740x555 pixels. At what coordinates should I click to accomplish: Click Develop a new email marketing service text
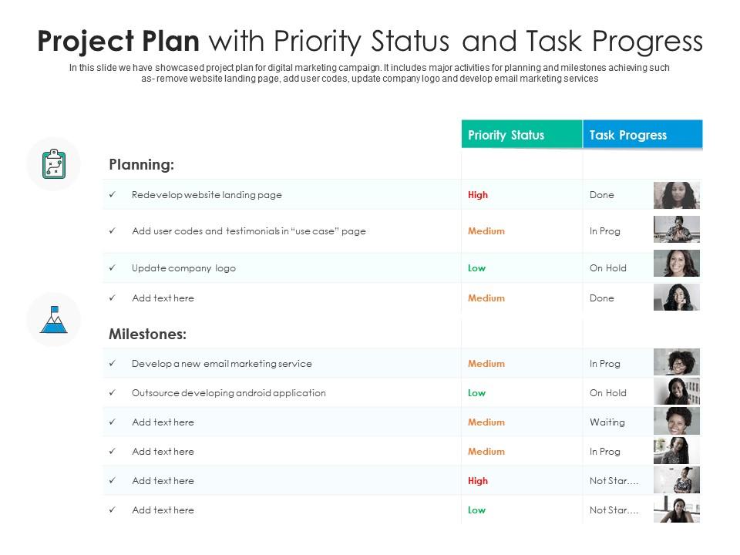tap(221, 364)
